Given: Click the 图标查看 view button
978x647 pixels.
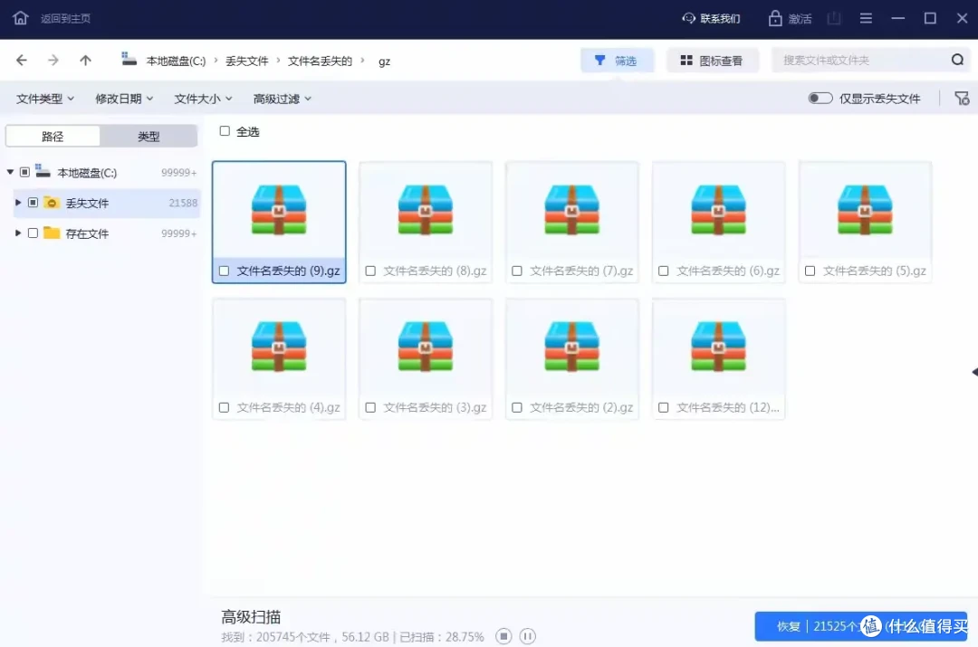Looking at the screenshot, I should 713,61.
